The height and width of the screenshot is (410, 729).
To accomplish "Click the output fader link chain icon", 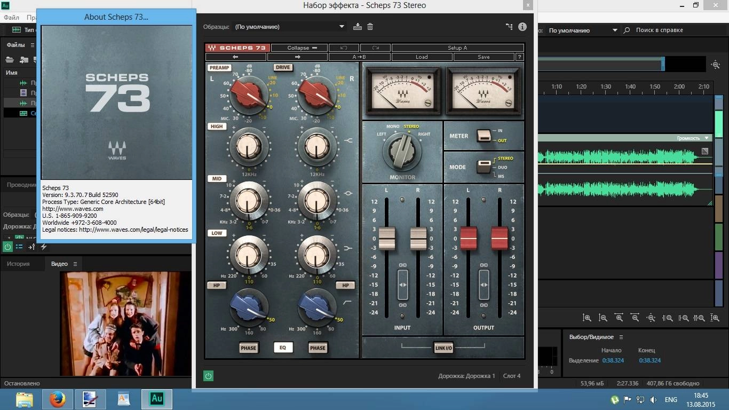I will 484,265.
